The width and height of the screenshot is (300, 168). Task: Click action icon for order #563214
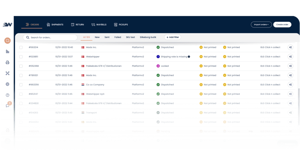click(x=290, y=47)
